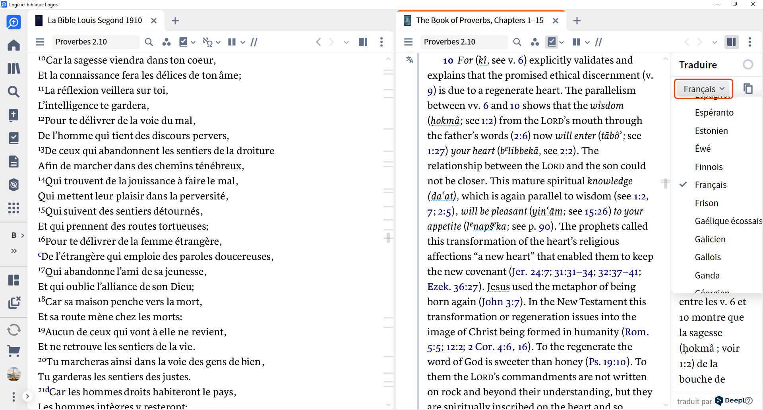Close the La Bible Louis Segond 1910 tab

(154, 21)
